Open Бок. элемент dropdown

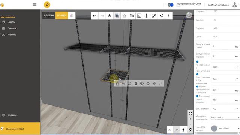pos(225,109)
